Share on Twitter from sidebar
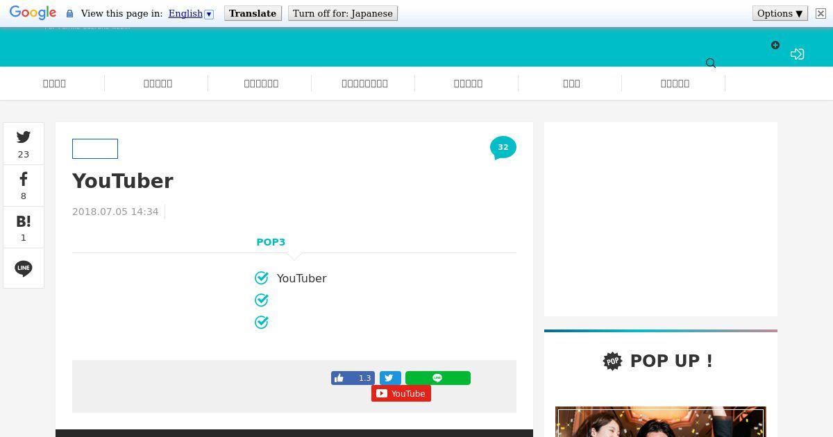This screenshot has width=833, height=437. point(24,144)
